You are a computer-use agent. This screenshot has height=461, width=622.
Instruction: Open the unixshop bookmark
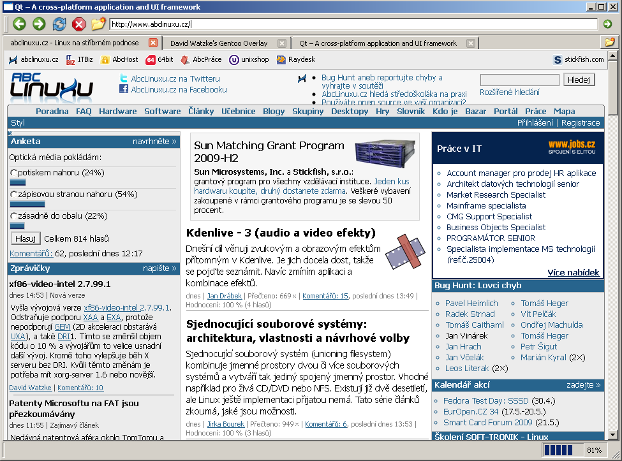coord(249,59)
